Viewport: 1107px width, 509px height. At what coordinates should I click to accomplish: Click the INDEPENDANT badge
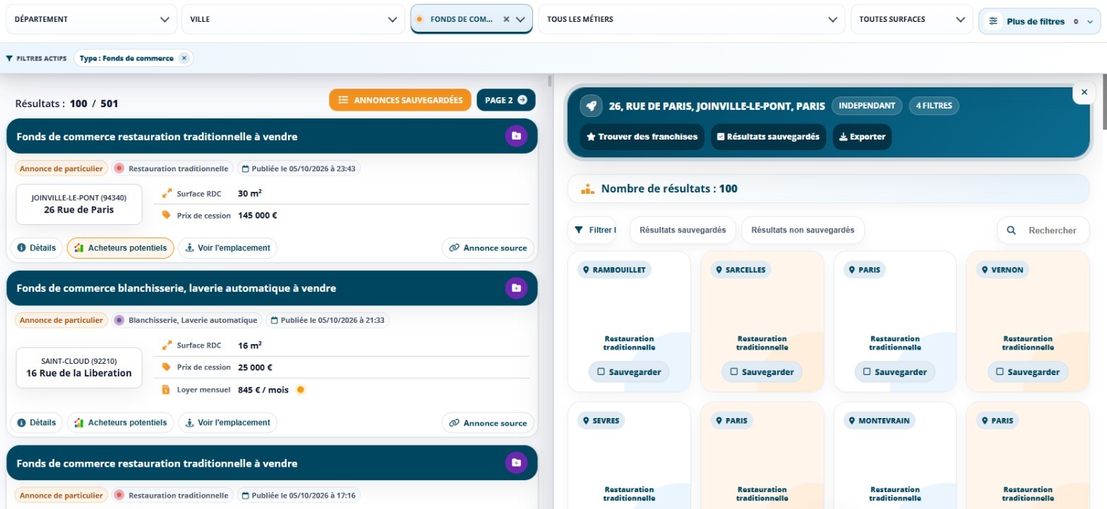tap(867, 106)
